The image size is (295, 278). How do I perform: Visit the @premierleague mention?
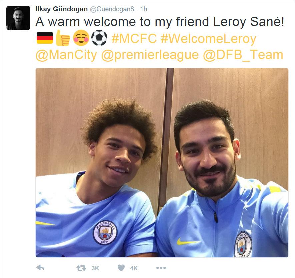pyautogui.click(x=150, y=55)
